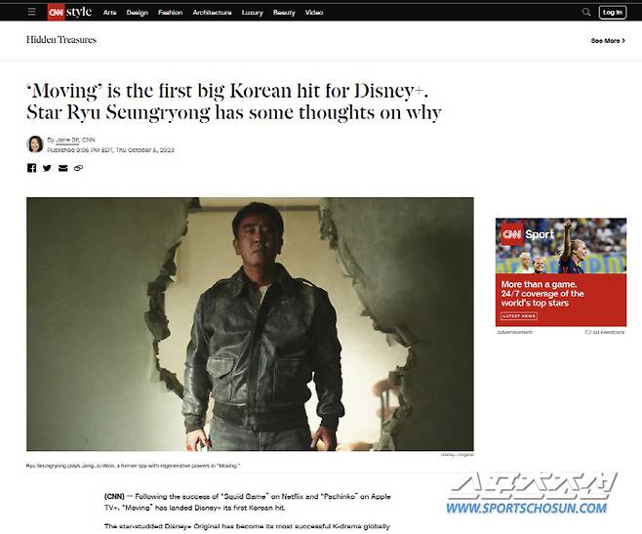642x534 pixels.
Task: Navigate to the Luxury section
Action: click(252, 13)
